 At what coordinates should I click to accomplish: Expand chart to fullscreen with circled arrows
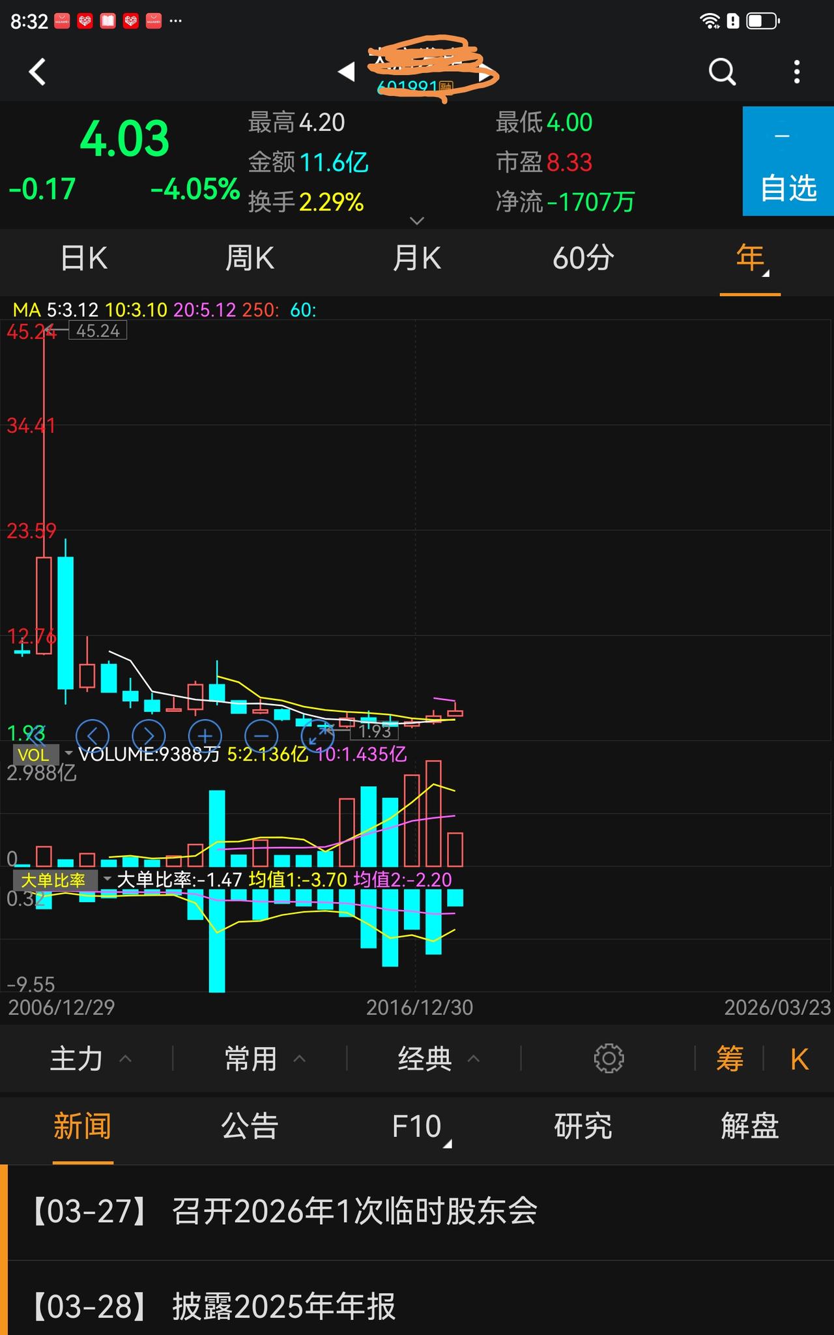click(318, 736)
